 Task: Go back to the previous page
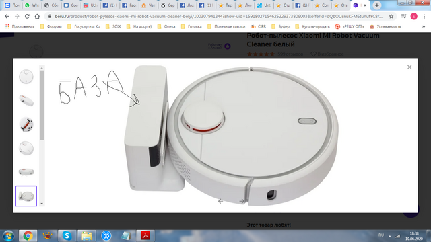pyautogui.click(x=7, y=16)
